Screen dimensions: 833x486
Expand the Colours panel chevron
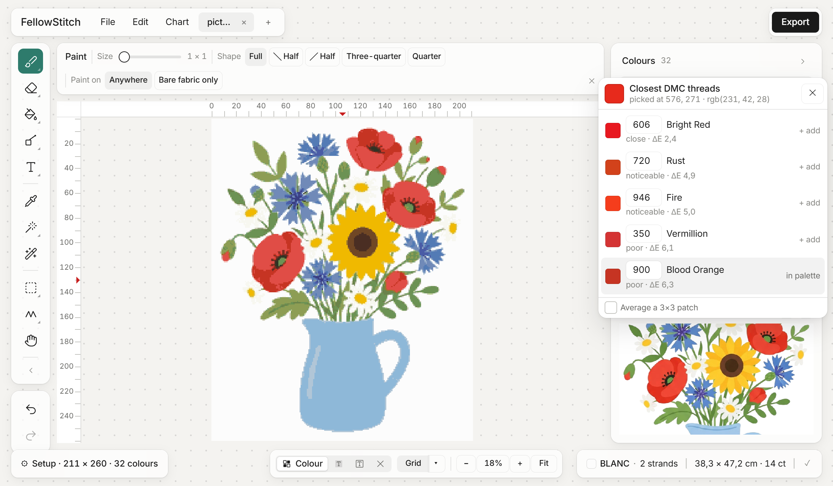point(802,61)
